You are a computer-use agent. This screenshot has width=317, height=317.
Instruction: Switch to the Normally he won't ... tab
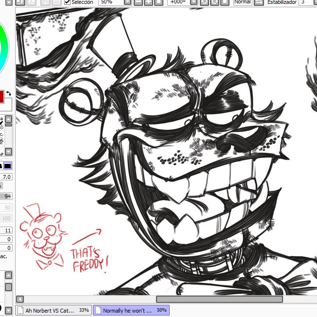pyautogui.click(x=131, y=310)
